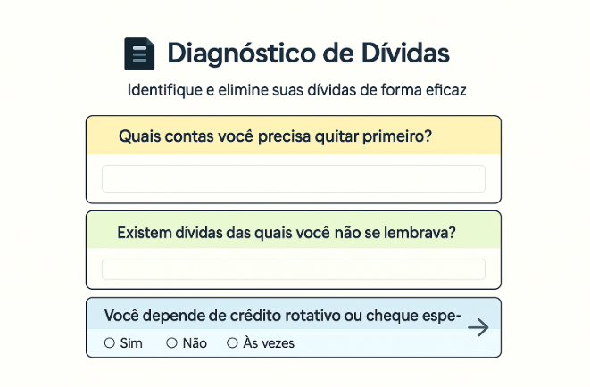This screenshot has width=590, height=387.
Task: Click the right arrow to continue
Action: coord(478,327)
